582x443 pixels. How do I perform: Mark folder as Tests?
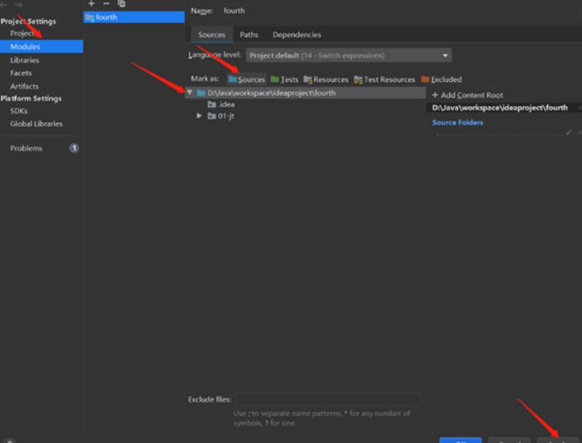(x=284, y=79)
